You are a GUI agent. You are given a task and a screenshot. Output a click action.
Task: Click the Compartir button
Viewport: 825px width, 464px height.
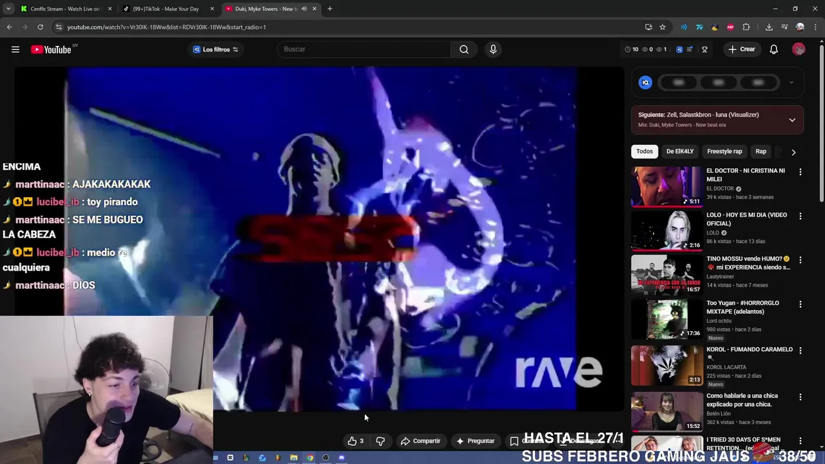tap(420, 441)
